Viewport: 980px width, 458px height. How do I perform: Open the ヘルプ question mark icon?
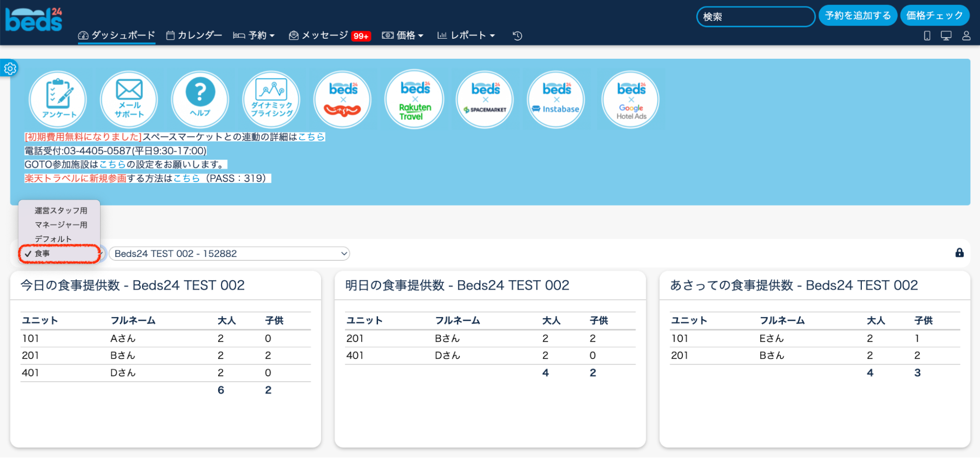(x=200, y=99)
